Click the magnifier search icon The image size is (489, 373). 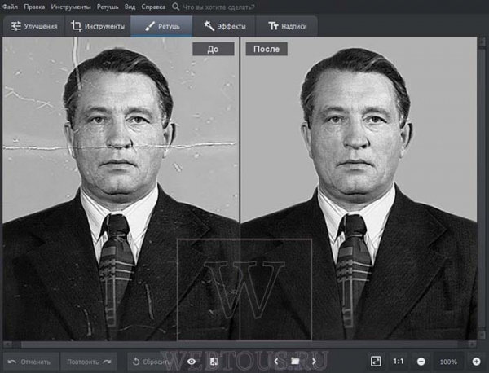tap(176, 7)
